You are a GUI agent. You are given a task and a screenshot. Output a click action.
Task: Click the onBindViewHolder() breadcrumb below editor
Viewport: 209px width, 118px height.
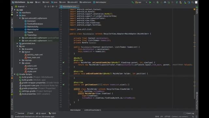click(x=93, y=110)
